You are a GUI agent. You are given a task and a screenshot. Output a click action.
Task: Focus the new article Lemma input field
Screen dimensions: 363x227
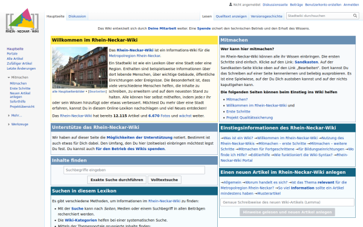(287, 202)
